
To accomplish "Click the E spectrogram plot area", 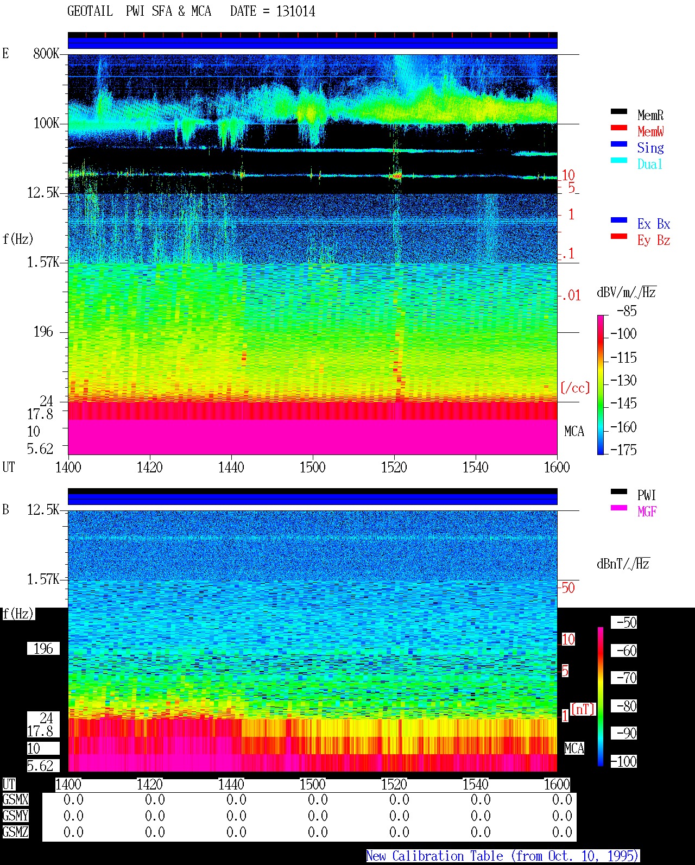I will tap(312, 254).
